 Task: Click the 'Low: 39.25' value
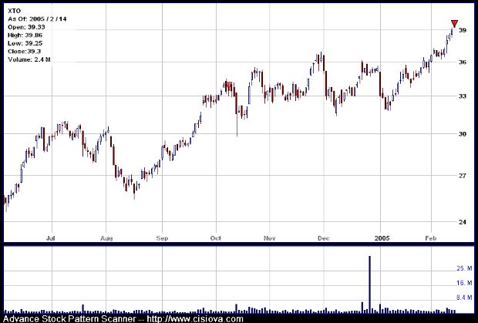click(25, 43)
